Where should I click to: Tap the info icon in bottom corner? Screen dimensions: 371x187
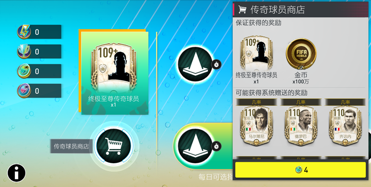[x=16, y=173]
